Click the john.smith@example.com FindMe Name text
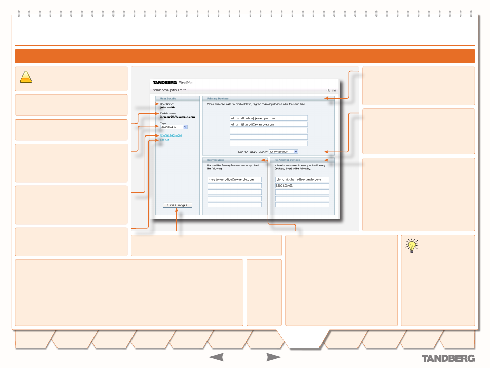This screenshot has height=368, width=490. pyautogui.click(x=177, y=117)
